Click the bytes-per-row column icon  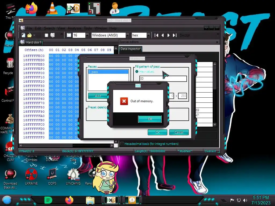(x=69, y=35)
